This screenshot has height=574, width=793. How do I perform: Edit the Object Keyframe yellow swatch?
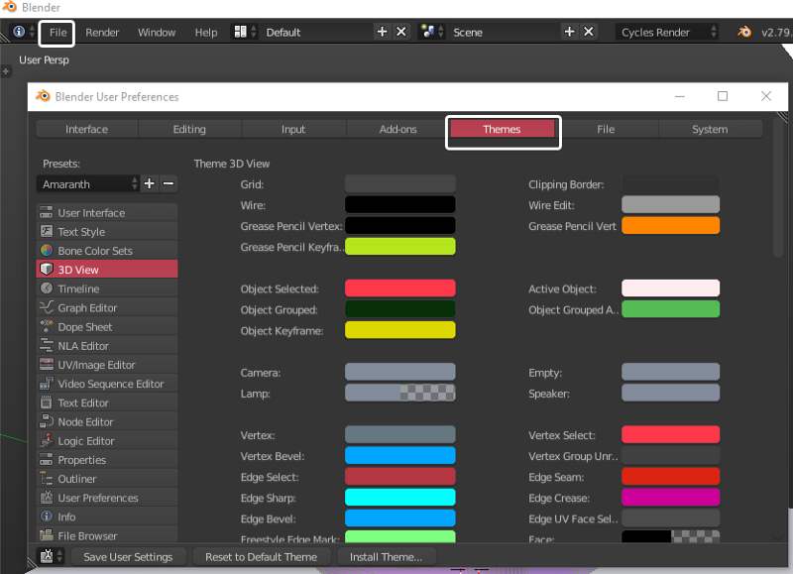point(400,331)
